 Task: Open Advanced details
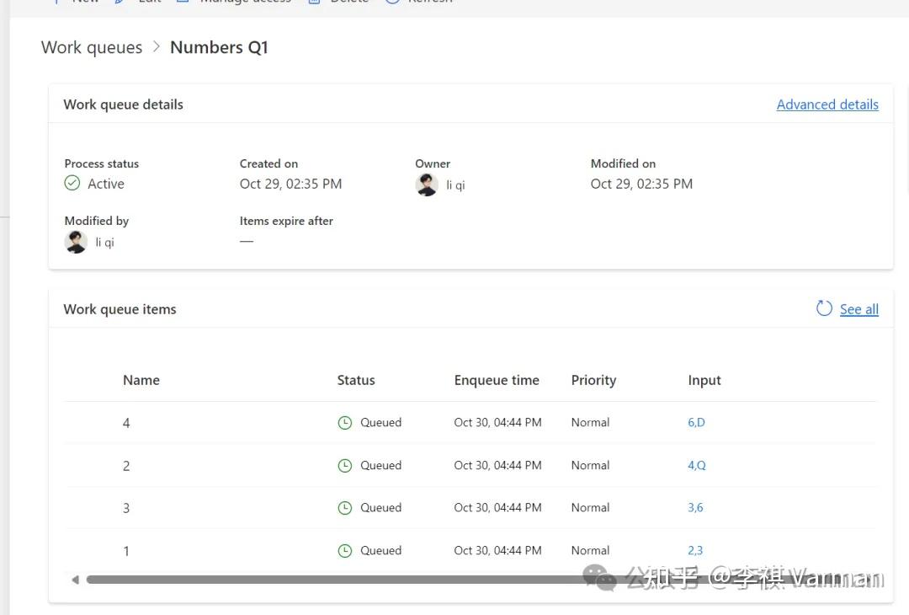pyautogui.click(x=827, y=104)
